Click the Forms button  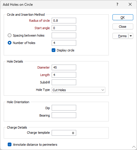[120, 36]
